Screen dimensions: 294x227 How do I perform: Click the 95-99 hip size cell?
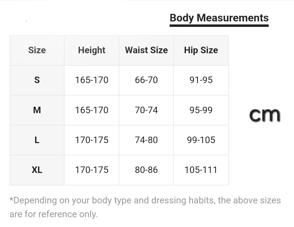tap(201, 110)
